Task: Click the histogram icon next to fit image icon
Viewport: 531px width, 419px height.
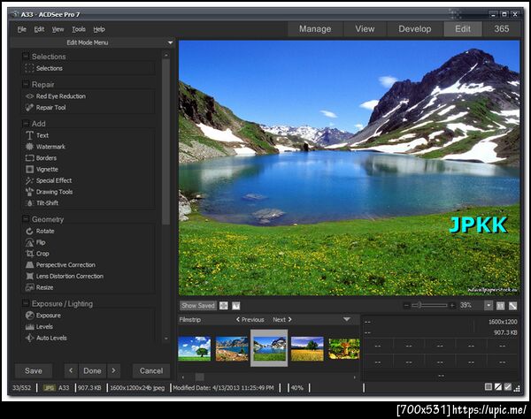Action: tap(236, 306)
